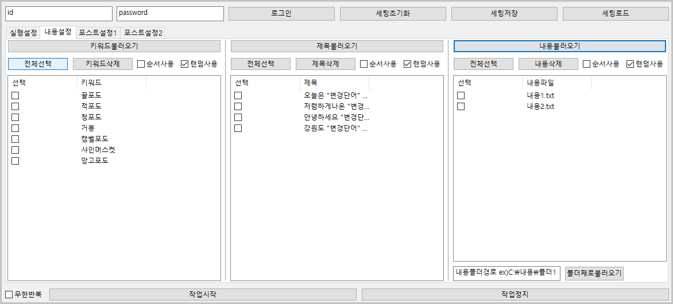
Task: Switch to the 실행설정 tab
Action: click(23, 33)
